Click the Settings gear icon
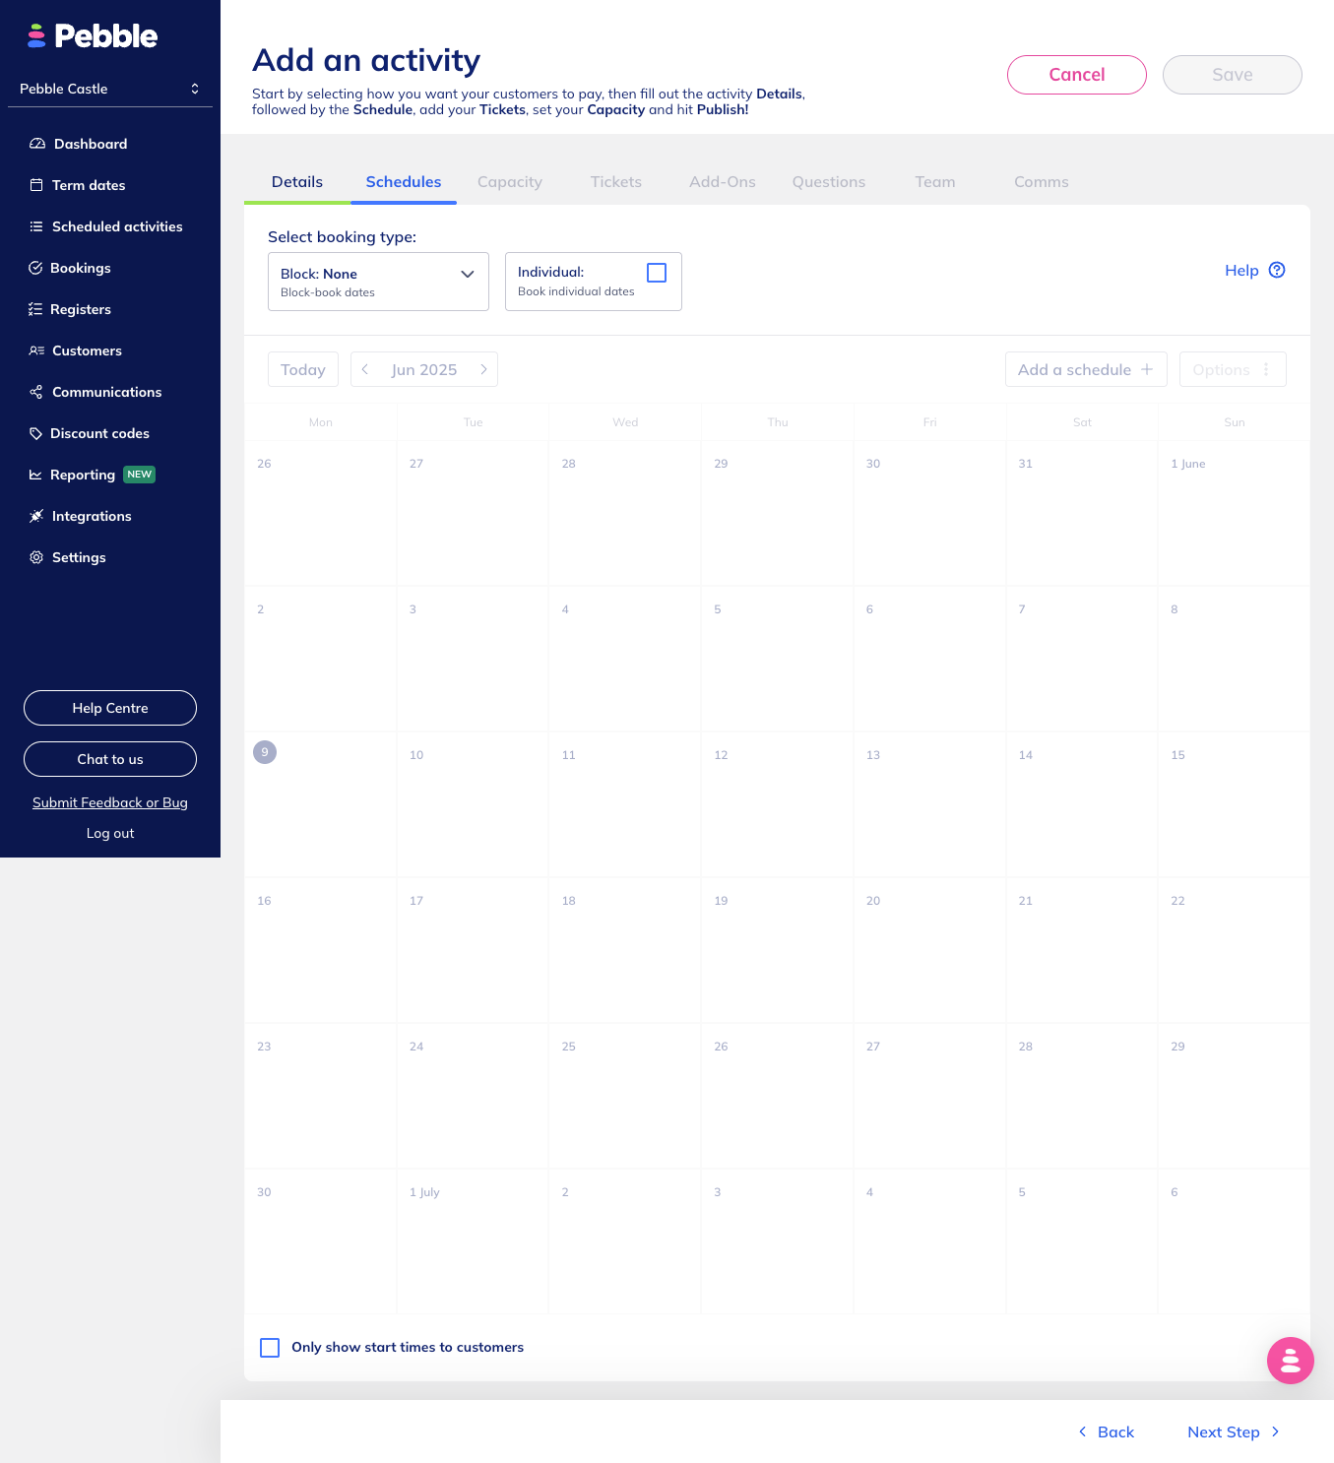1334x1463 pixels. 36,557
